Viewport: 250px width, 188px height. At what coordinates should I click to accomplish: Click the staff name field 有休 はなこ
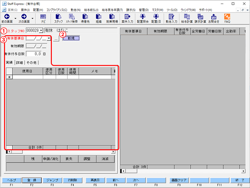81,31
